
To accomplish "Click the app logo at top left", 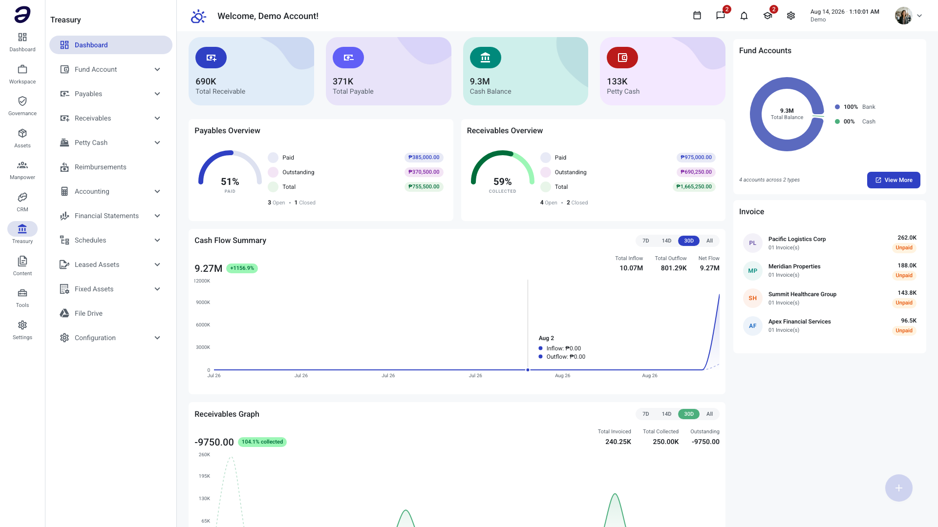I will tap(22, 15).
